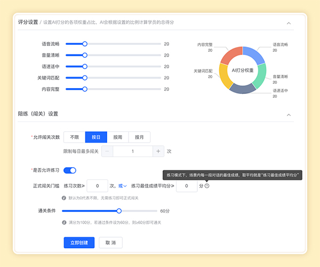Click the 取消 button
This screenshot has height=267, width=320.
111,242
